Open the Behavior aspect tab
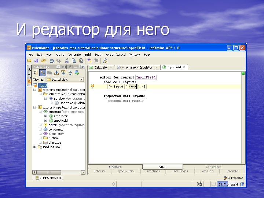The width and height of the screenshot is (264, 198). click(x=99, y=171)
